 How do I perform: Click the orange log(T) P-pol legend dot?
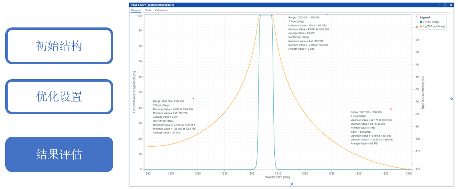(421, 26)
